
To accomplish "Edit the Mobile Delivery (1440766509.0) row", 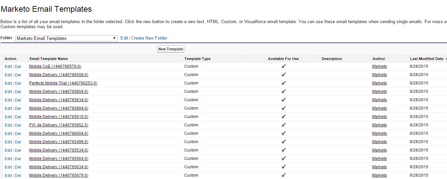I will pos(8,75).
